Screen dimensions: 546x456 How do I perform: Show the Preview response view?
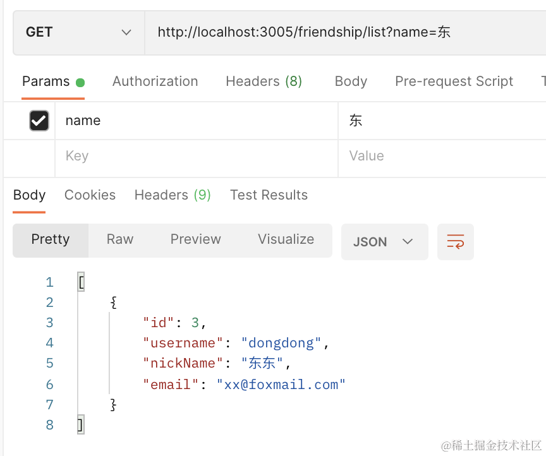click(x=195, y=239)
